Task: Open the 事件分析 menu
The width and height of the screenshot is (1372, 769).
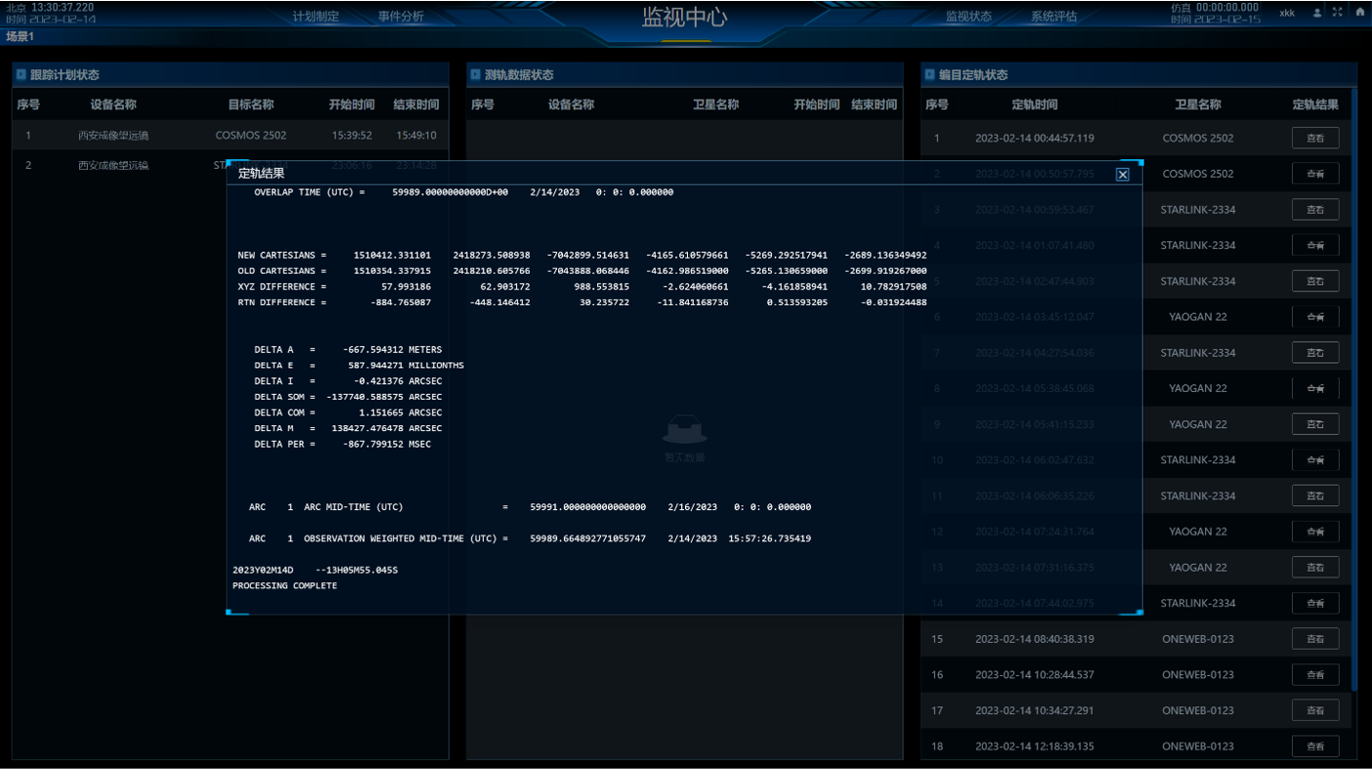Action: pos(401,17)
